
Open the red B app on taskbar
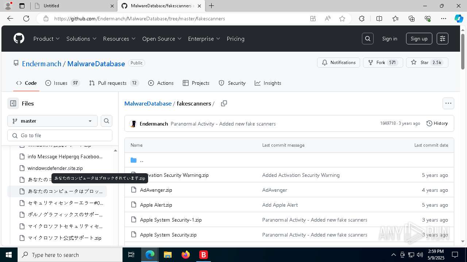point(204,255)
